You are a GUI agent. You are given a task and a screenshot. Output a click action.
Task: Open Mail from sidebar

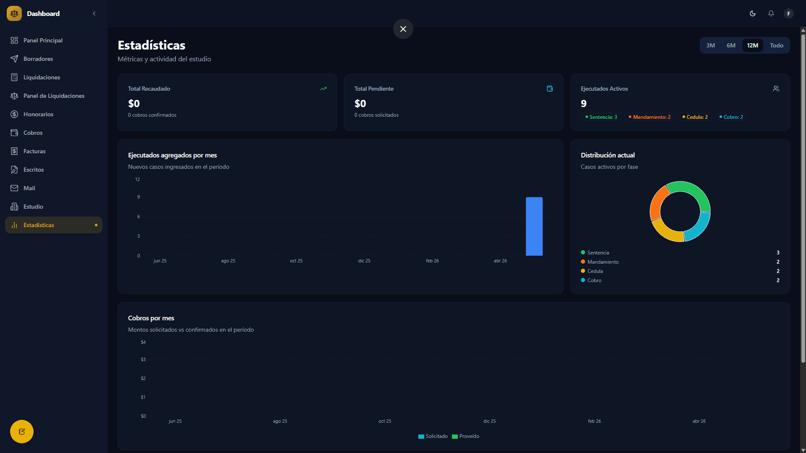point(54,188)
